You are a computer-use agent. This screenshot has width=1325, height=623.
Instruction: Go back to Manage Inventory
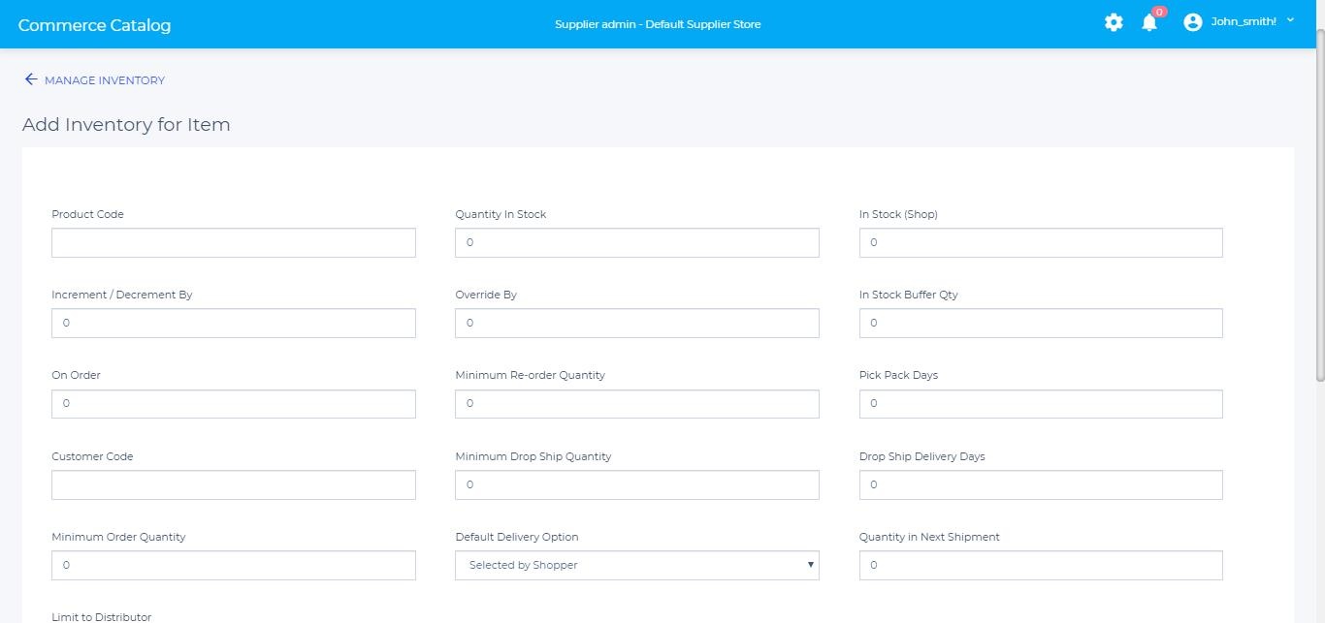tap(105, 80)
